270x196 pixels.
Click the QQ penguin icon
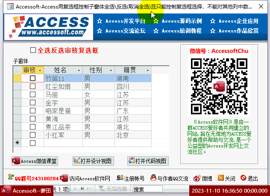[153, 178]
